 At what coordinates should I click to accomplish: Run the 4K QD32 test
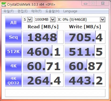coord(13,80)
